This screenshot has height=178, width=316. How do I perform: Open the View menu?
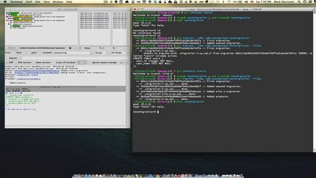coord(46,1)
